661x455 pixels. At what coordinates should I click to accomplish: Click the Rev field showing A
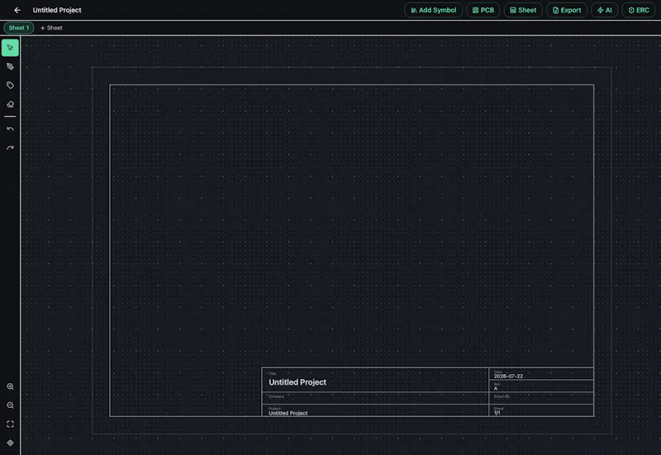pyautogui.click(x=541, y=386)
